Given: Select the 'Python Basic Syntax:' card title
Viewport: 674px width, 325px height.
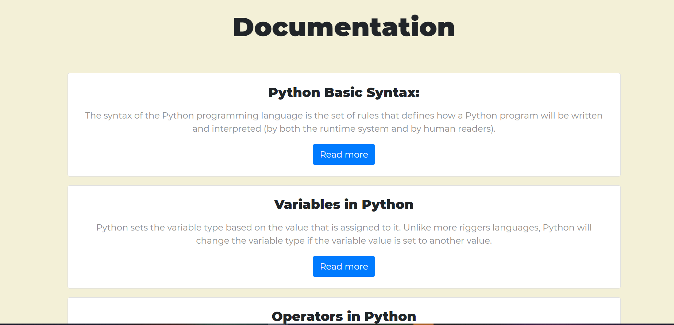Looking at the screenshot, I should (x=344, y=93).
